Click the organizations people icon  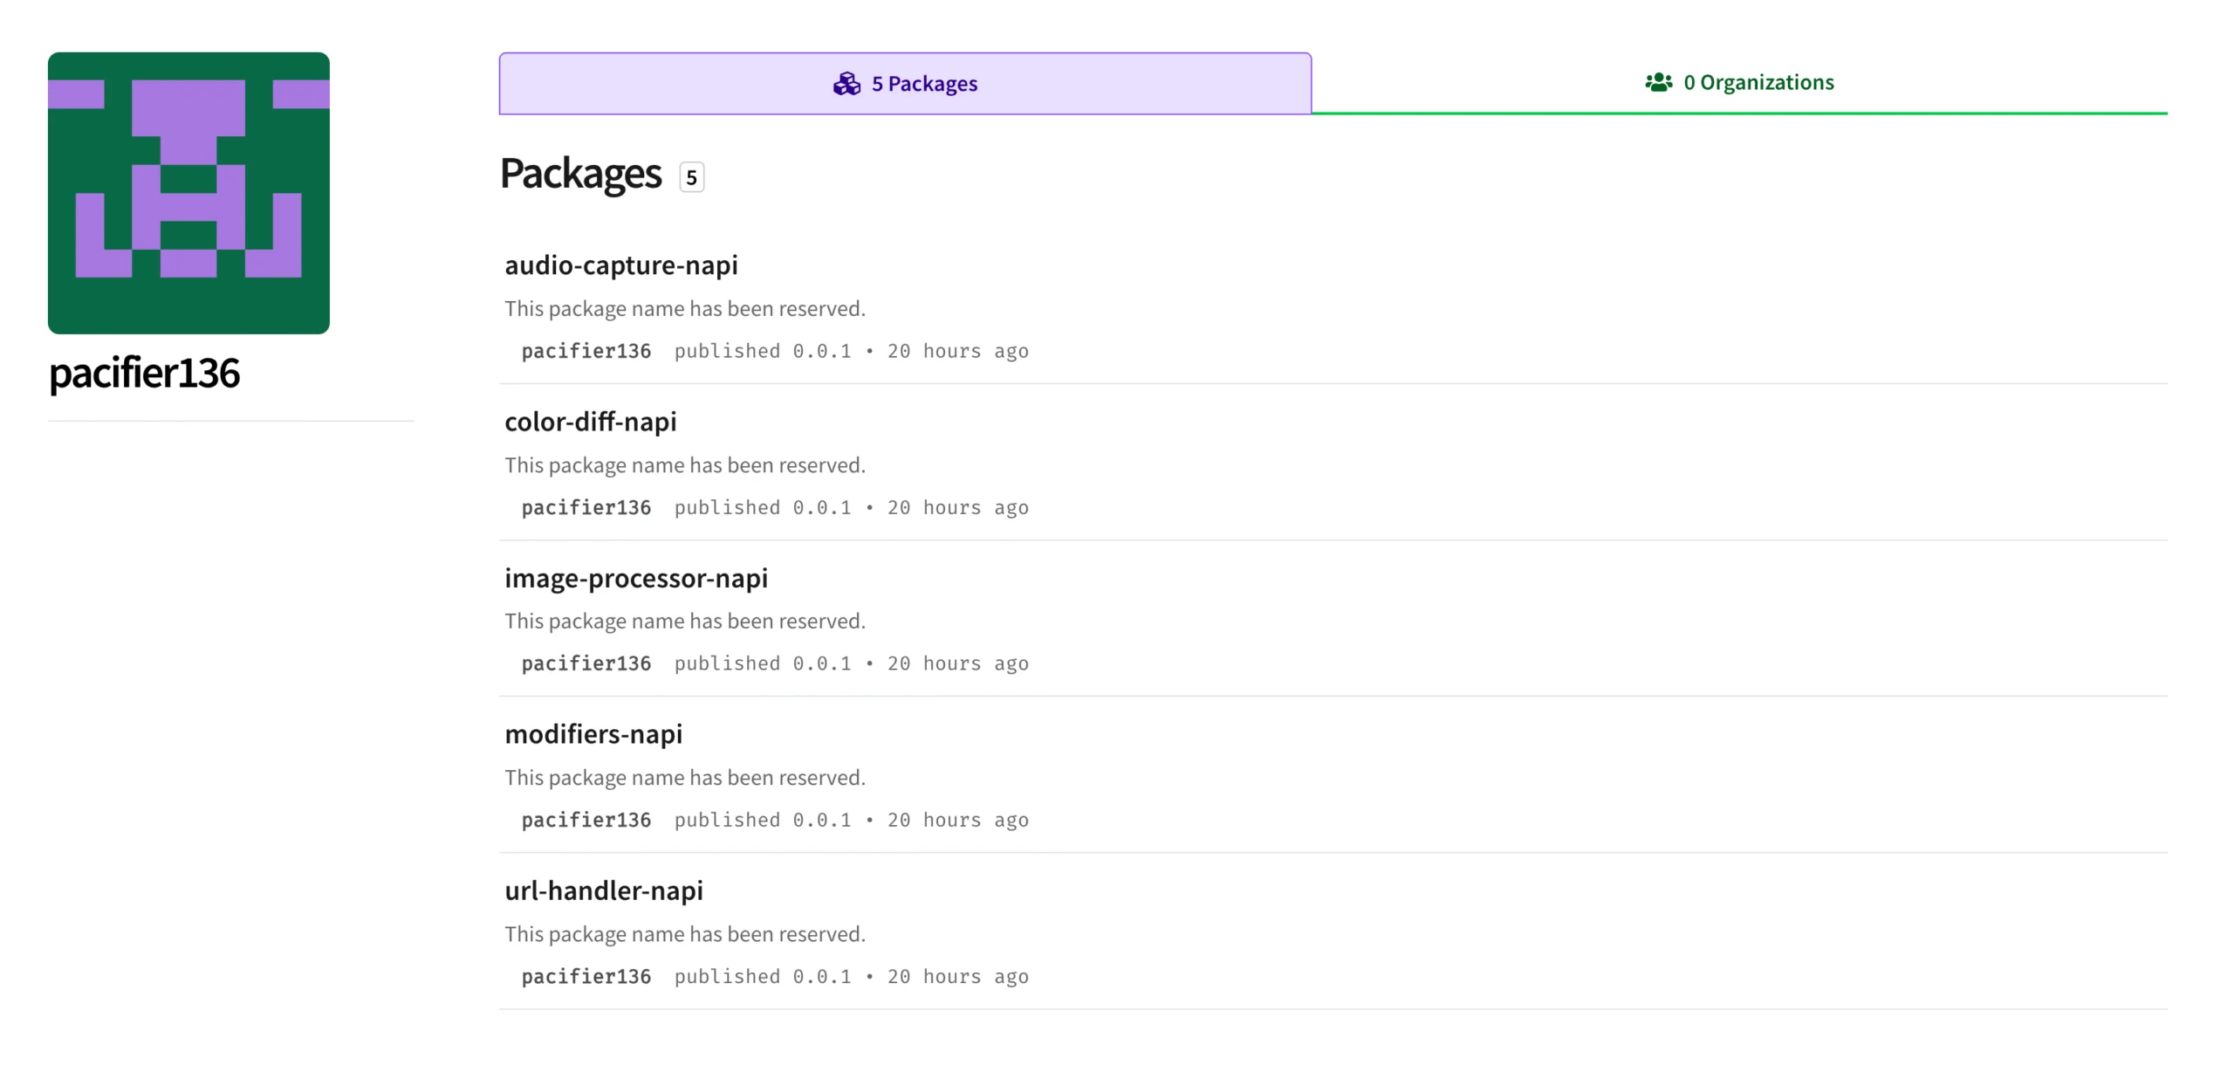pyautogui.click(x=1658, y=82)
